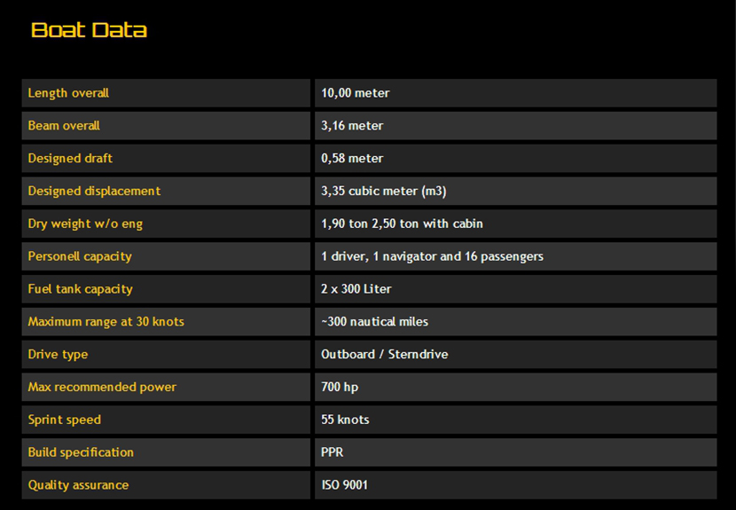736x510 pixels.
Task: Click the Outboard / Sterndrive value
Action: point(384,355)
